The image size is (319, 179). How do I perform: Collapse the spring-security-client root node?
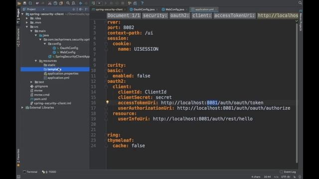[22, 14]
